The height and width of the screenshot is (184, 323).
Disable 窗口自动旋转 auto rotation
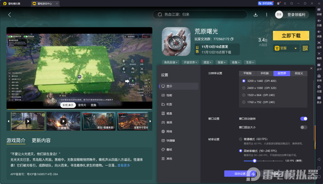[304, 119]
